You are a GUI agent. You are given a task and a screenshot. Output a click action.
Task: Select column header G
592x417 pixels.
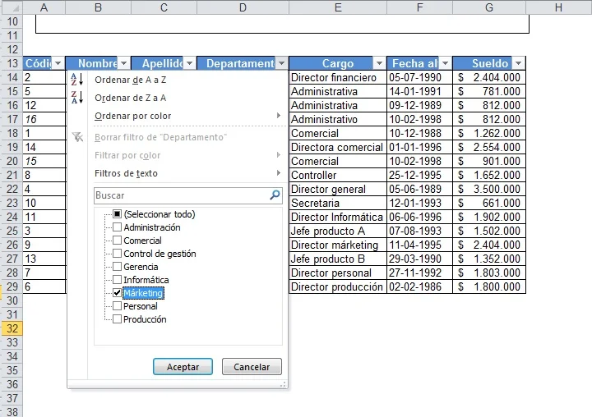pos(489,7)
